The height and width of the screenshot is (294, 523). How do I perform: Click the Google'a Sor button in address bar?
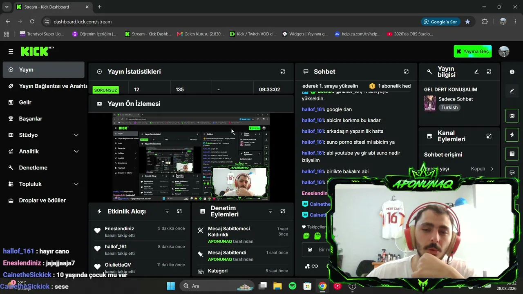coord(440,22)
